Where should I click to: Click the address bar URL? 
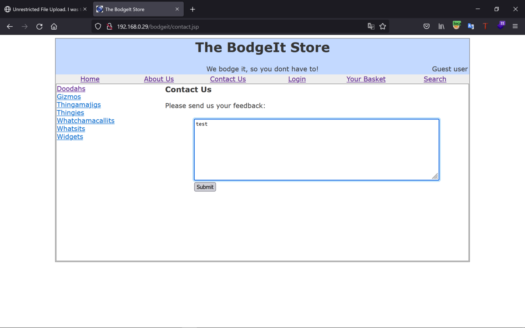point(158,27)
